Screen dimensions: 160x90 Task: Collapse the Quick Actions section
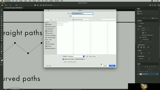tap(137, 56)
